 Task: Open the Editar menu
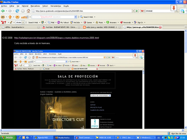pyautogui.click(x=12, y=6)
